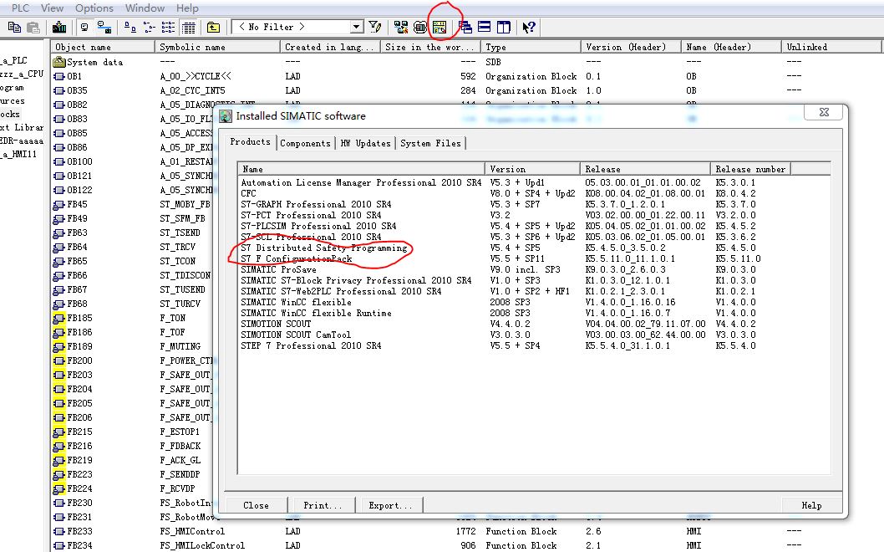Switch to the HW Updates tab

coord(365,143)
